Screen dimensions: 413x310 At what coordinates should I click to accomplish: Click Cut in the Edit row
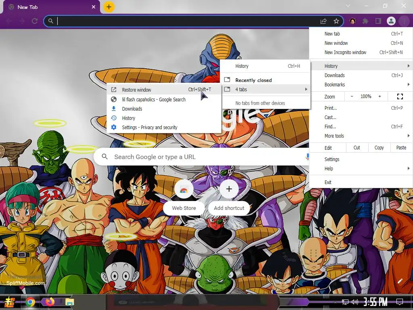point(357,148)
